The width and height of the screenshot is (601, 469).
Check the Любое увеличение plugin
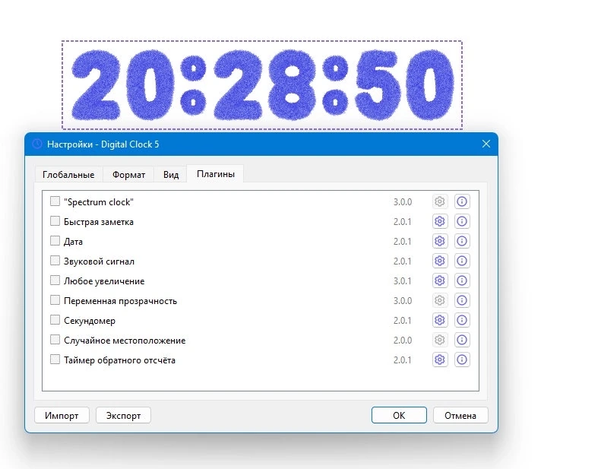[x=55, y=280]
